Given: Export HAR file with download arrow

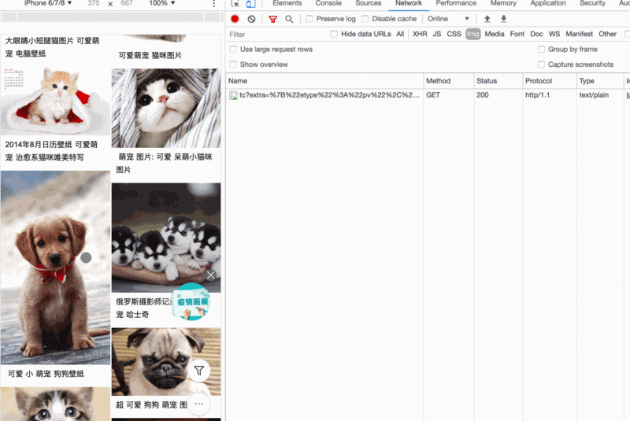Looking at the screenshot, I should [503, 19].
